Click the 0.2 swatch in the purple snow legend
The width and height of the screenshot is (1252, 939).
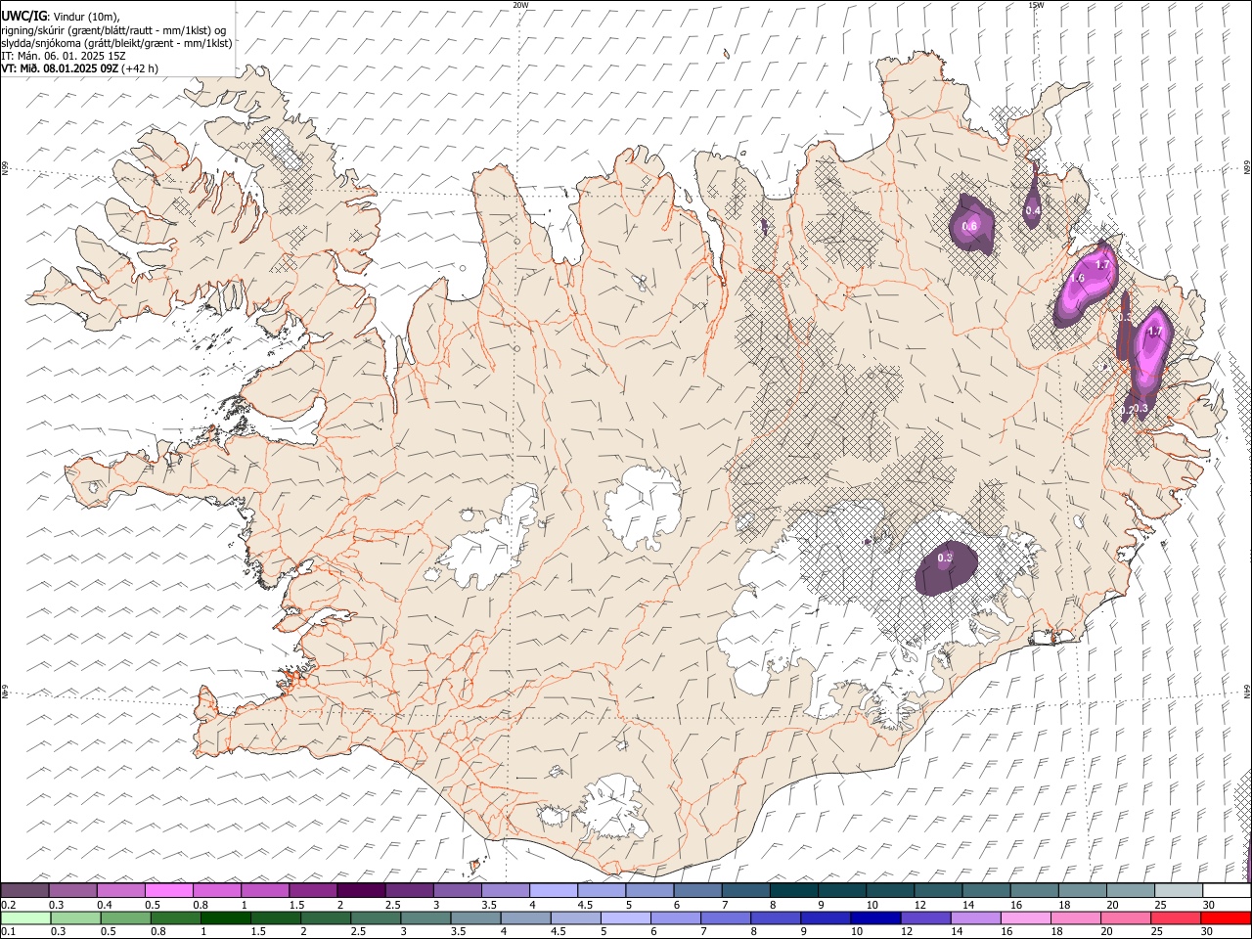point(24,890)
